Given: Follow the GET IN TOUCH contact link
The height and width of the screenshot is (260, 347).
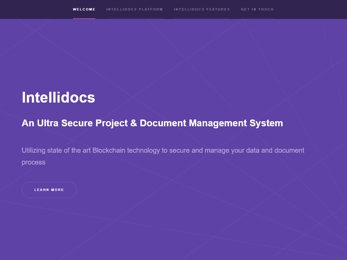Looking at the screenshot, I should [257, 9].
